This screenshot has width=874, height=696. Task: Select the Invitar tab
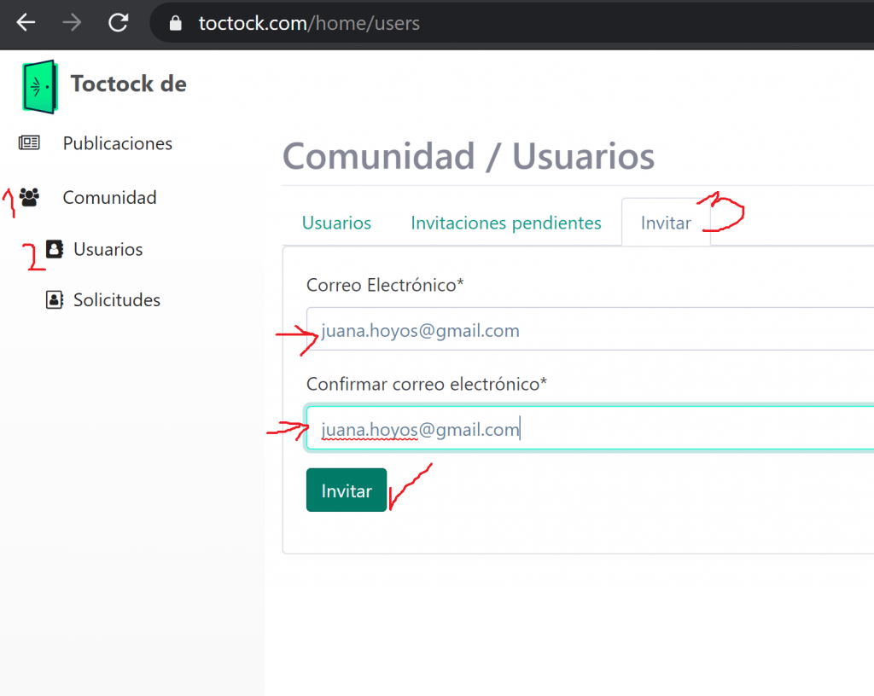666,223
